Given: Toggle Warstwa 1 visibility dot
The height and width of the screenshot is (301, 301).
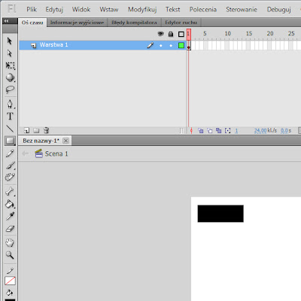Looking at the screenshot, I should click(x=161, y=45).
